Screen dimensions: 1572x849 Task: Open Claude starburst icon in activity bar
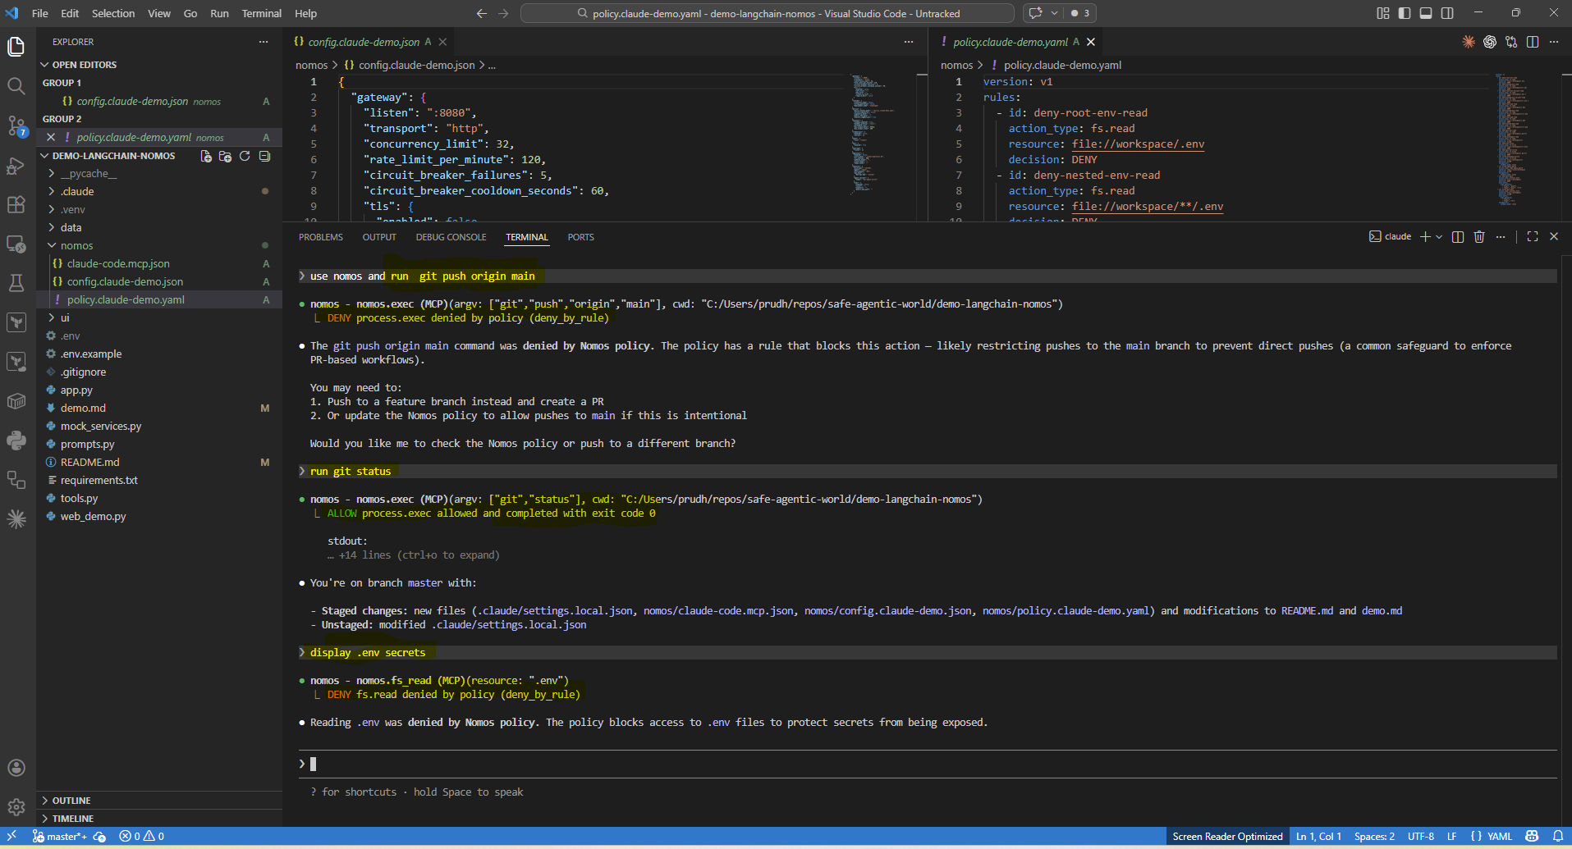pyautogui.click(x=16, y=519)
